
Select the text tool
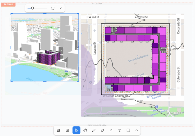120,130
